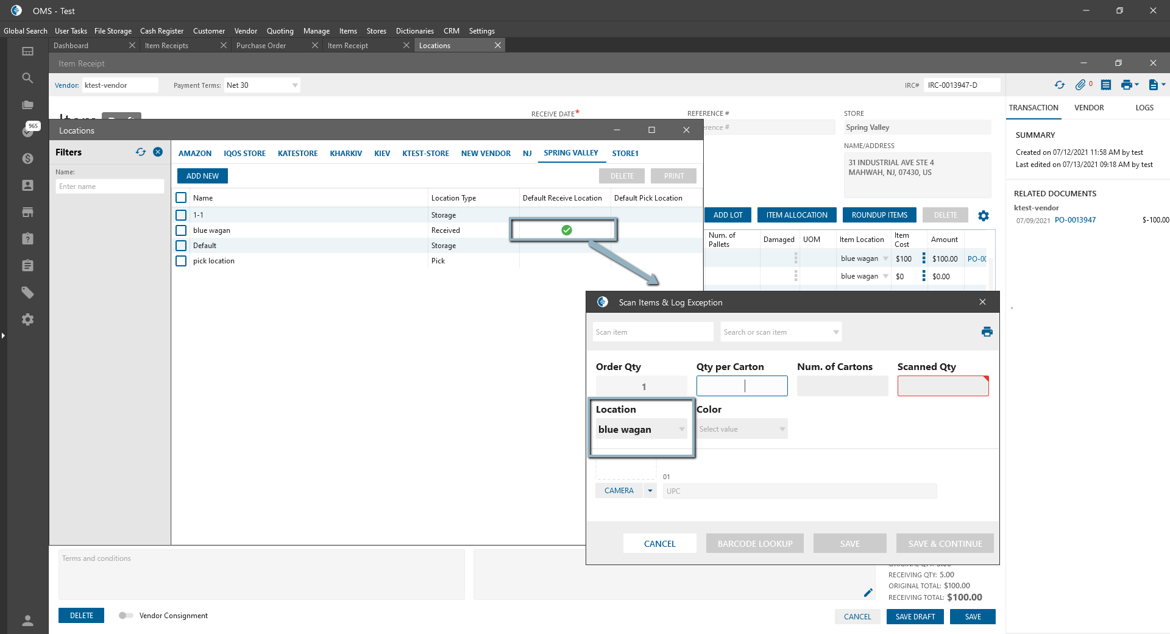The height and width of the screenshot is (634, 1170).
Task: Select the LOGS tab in right panel
Action: [x=1144, y=108]
